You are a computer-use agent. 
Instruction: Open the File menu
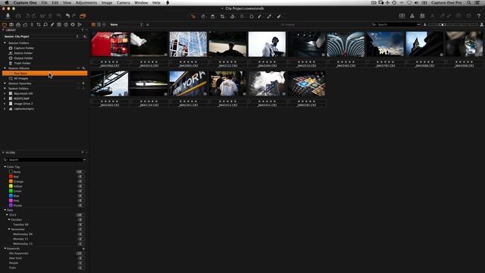pos(44,2)
